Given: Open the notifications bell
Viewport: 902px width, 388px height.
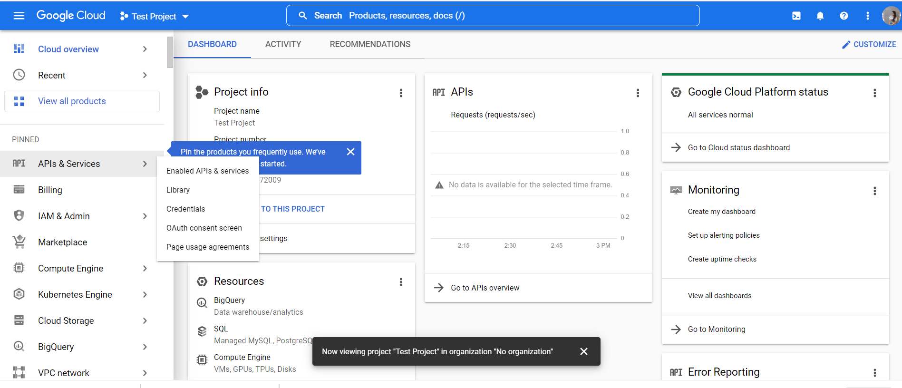Looking at the screenshot, I should click(x=820, y=16).
